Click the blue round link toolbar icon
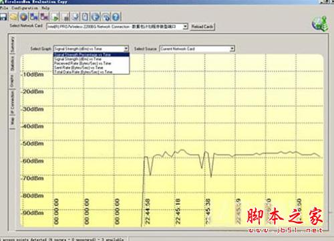The image size is (334, 241). point(106,17)
